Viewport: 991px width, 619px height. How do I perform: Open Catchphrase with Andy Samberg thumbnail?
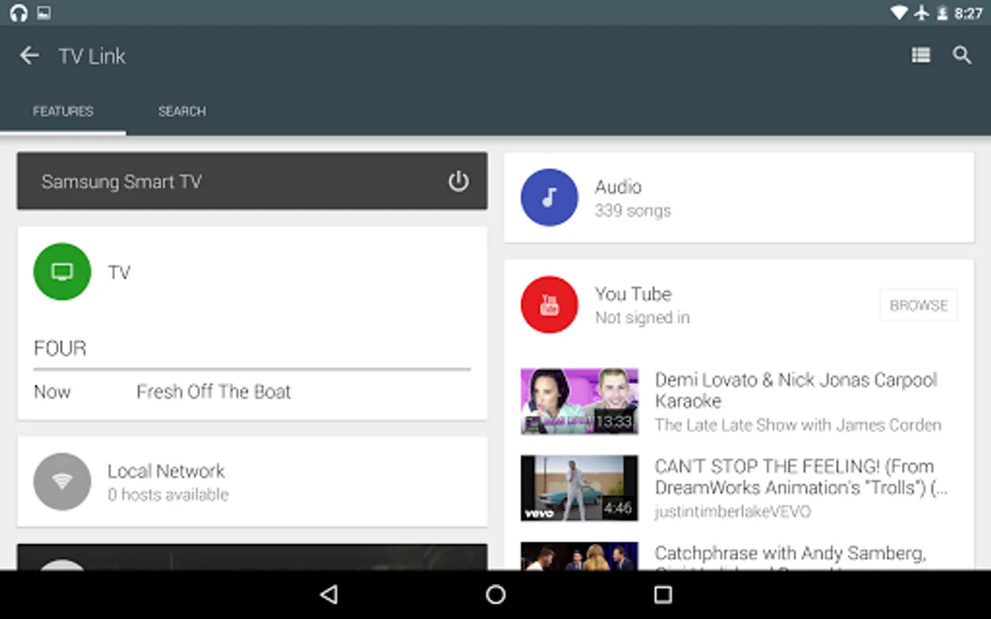point(579,556)
